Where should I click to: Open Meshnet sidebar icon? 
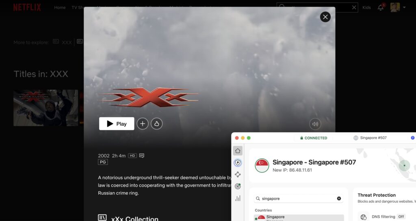238,175
